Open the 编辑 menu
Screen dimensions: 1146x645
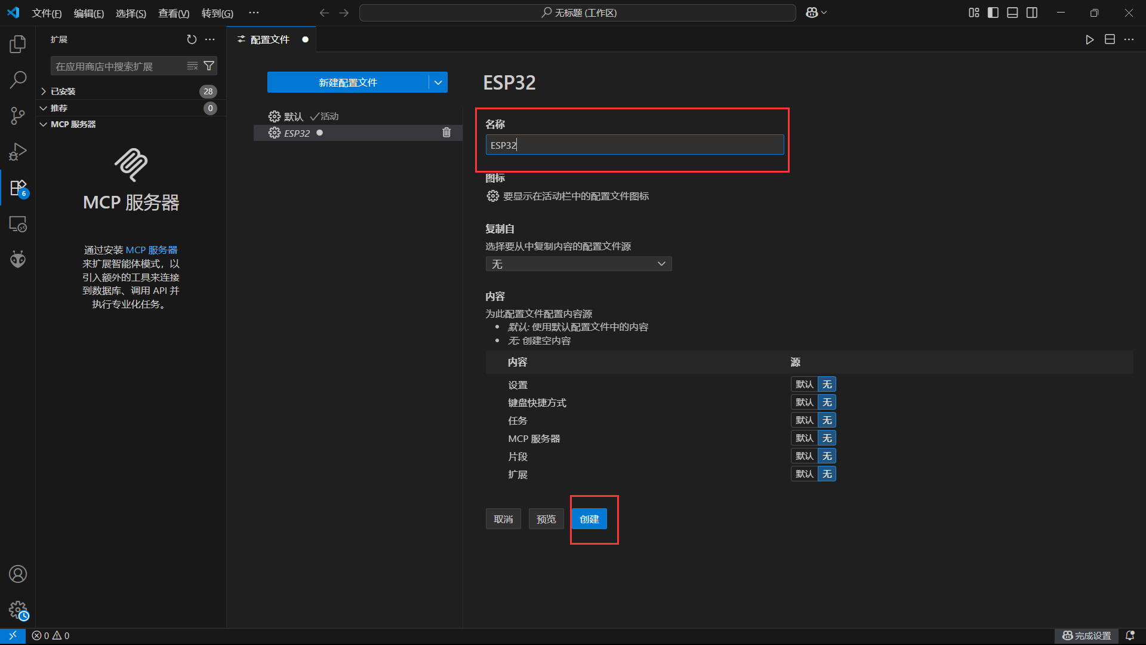[x=88, y=13]
